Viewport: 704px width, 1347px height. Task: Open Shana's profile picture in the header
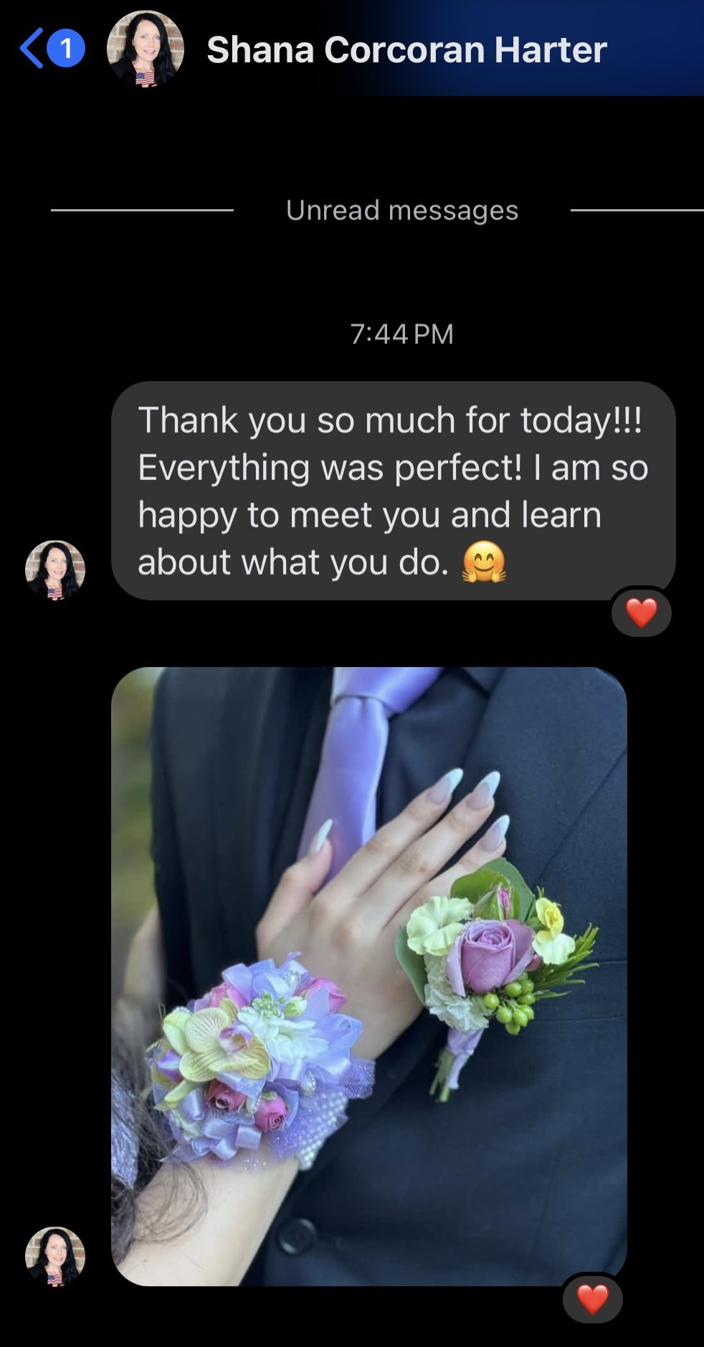click(x=146, y=49)
